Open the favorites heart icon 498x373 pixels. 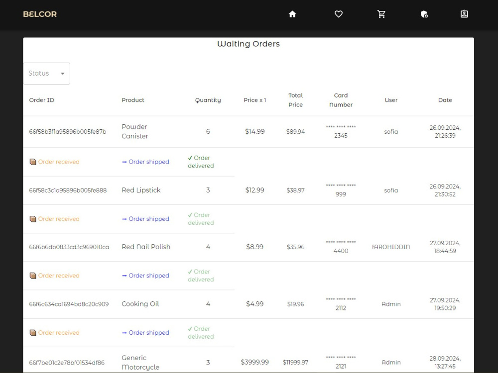tap(339, 14)
